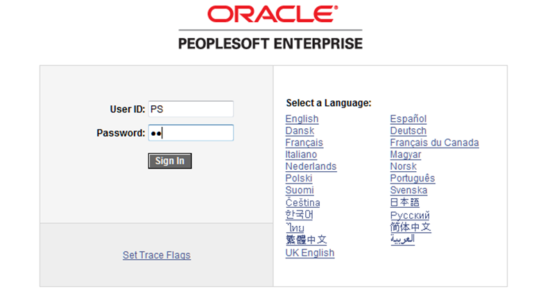The height and width of the screenshot is (300, 552).
Task: Select Polski language link
Action: click(298, 178)
